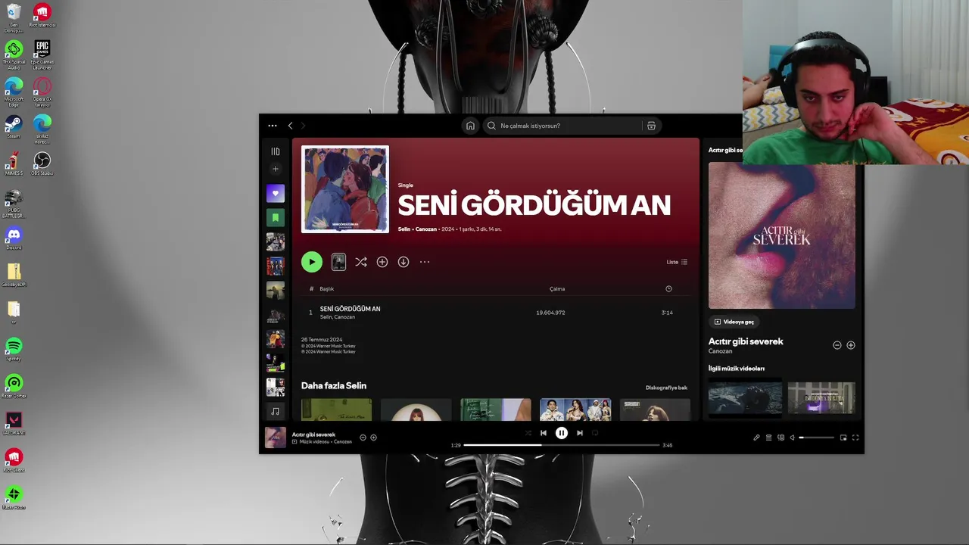This screenshot has width=969, height=545.
Task: Toggle shuffle in the player controls
Action: (528, 433)
